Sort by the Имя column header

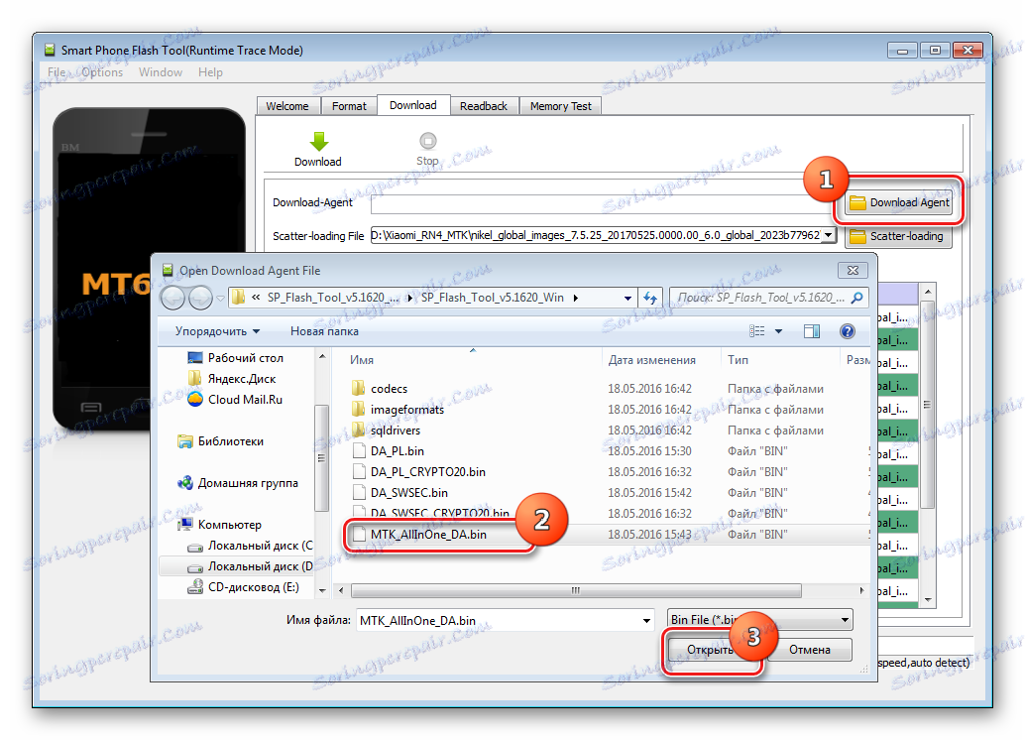(x=362, y=360)
